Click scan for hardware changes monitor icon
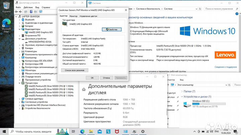Image resolution: width=241 pixels, height=135 pixels. point(41,12)
